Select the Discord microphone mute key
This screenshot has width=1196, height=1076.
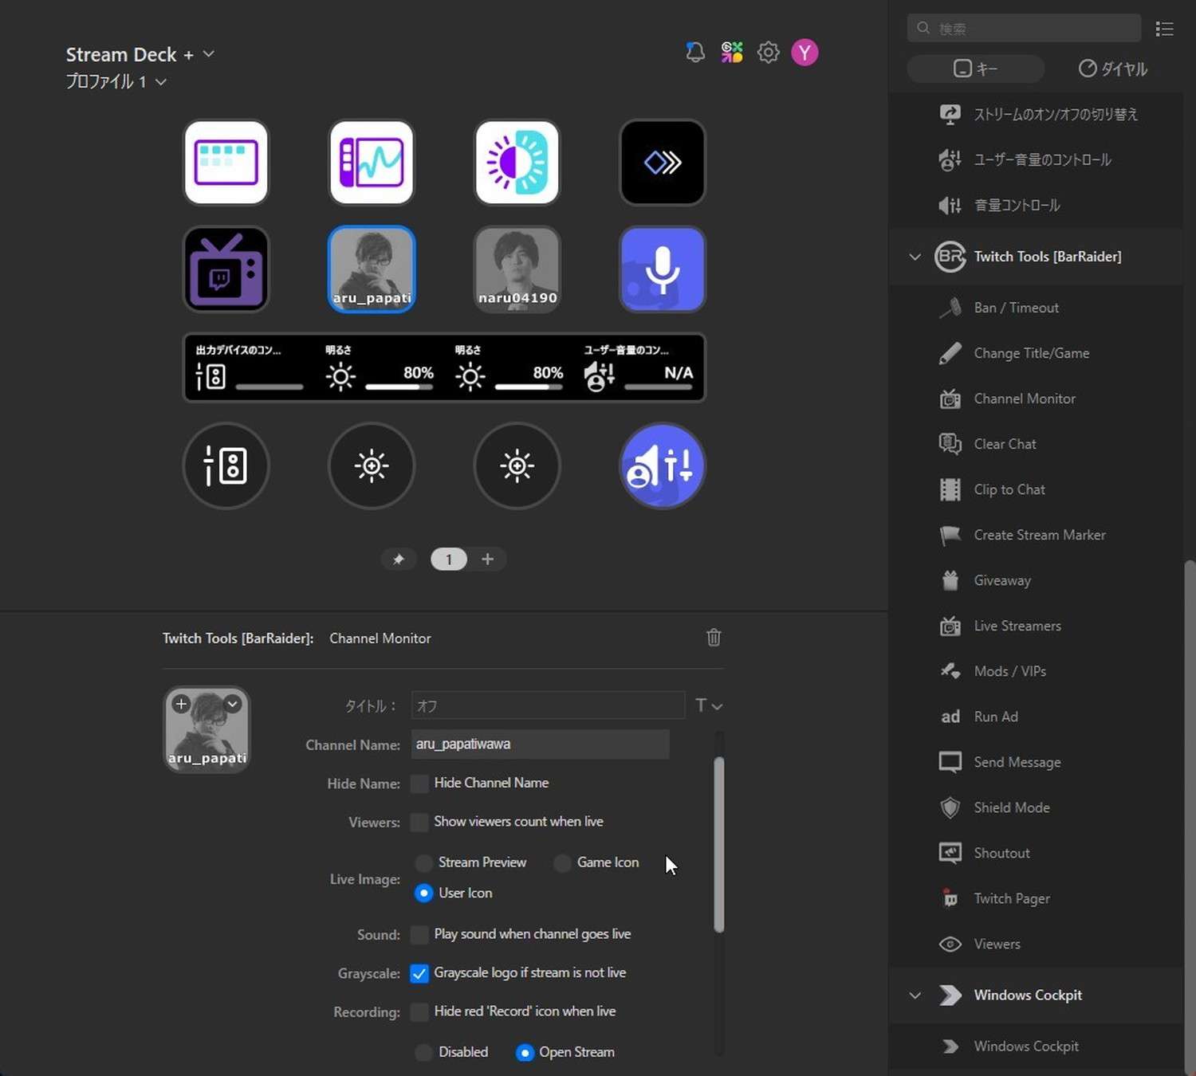[x=662, y=269]
